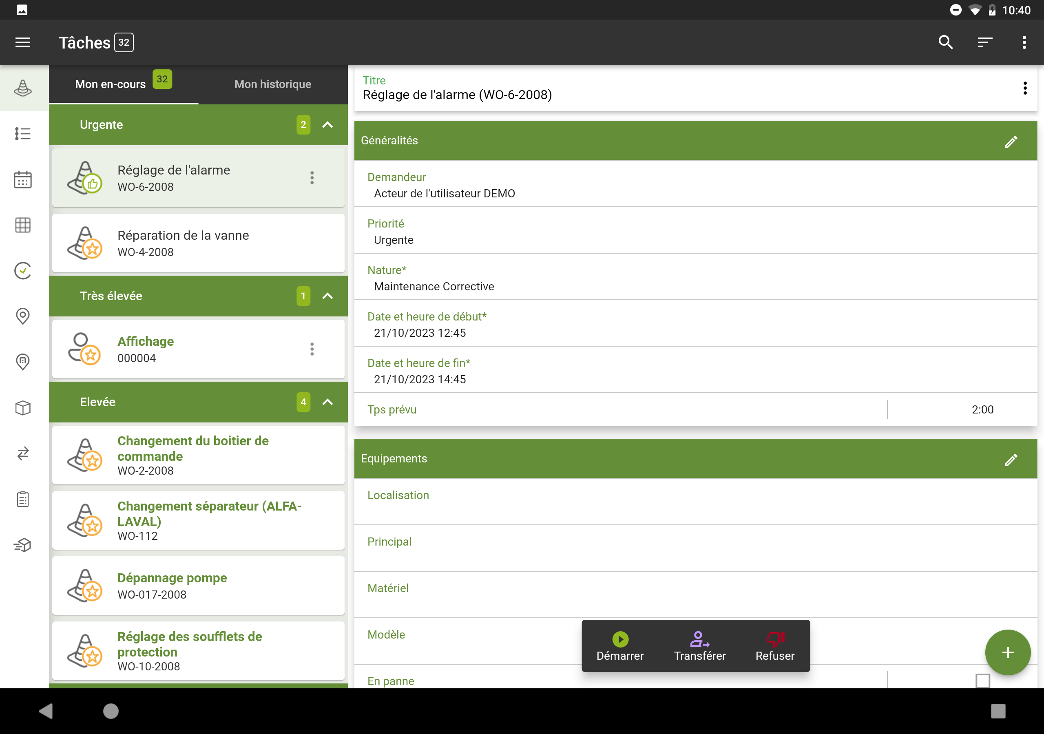
Task: Transfer the task with Transférer
Action: (x=700, y=646)
